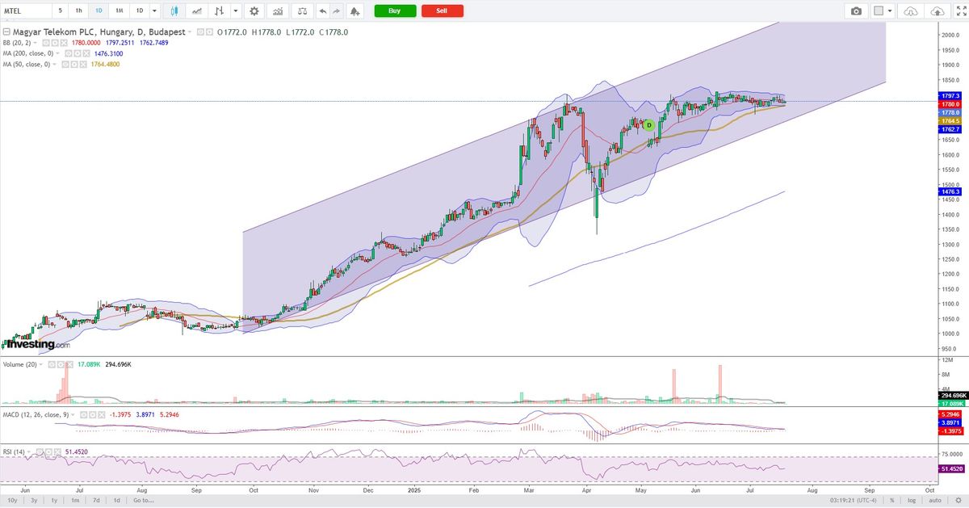Toggle log scale button
969x508 pixels.
click(x=911, y=501)
